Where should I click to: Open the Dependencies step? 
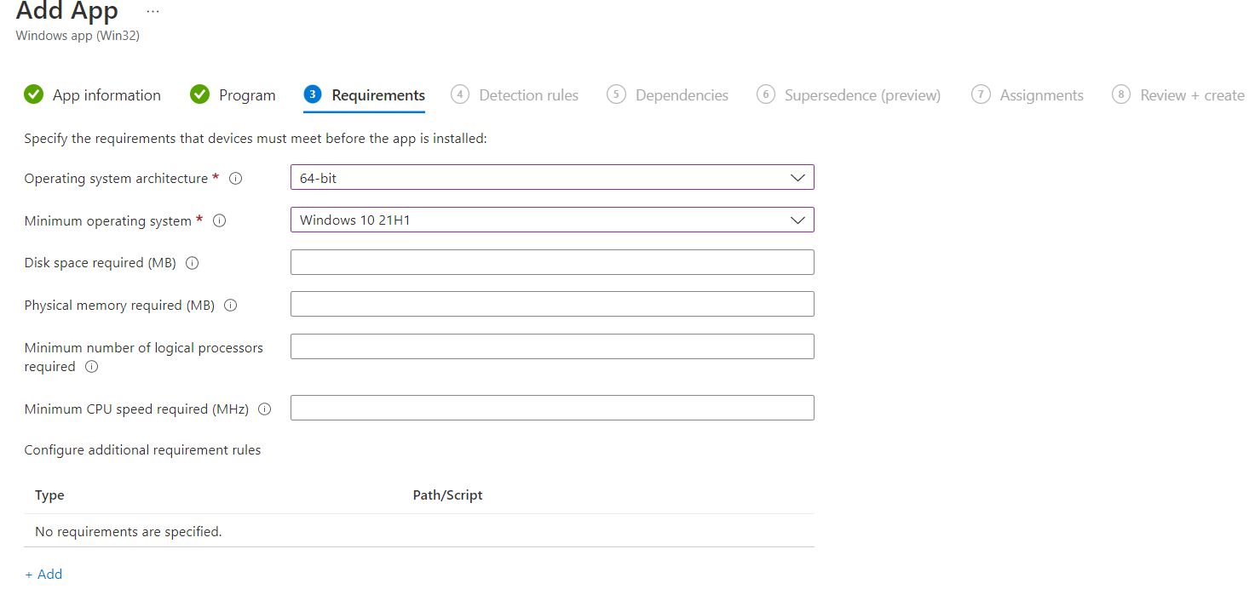(x=682, y=94)
